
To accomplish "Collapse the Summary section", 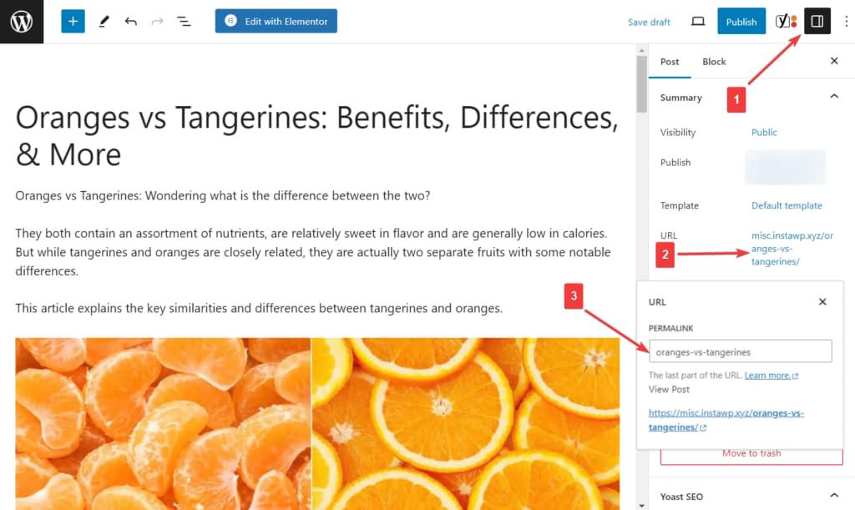I will tap(834, 97).
